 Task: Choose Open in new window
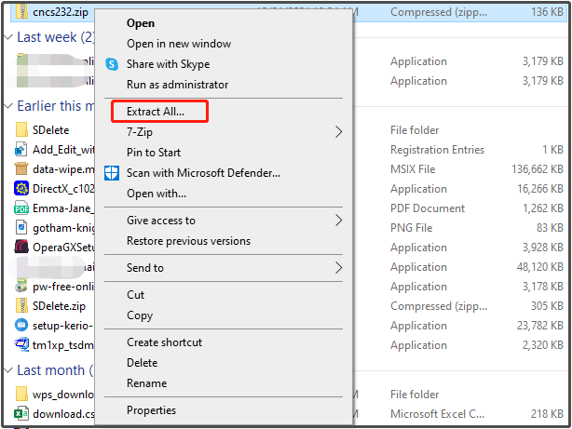pyautogui.click(x=179, y=44)
